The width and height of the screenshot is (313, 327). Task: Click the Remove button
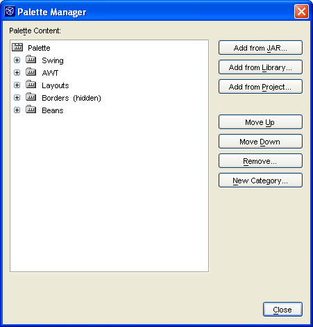[260, 161]
